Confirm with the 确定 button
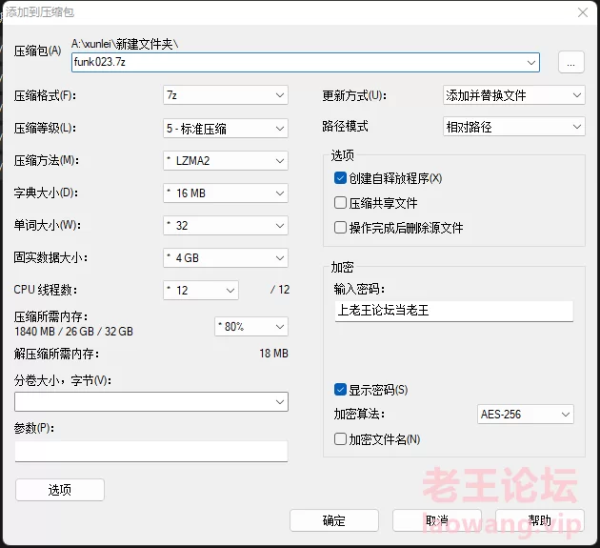The width and height of the screenshot is (600, 548). [x=334, y=520]
